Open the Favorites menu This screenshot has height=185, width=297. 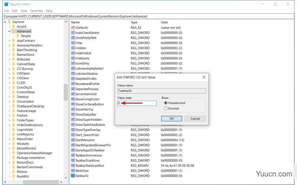point(36,11)
